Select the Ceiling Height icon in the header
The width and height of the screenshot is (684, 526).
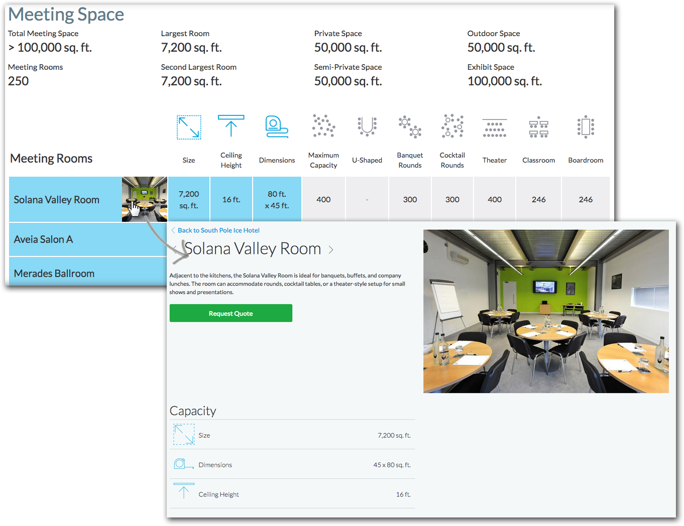point(231,127)
